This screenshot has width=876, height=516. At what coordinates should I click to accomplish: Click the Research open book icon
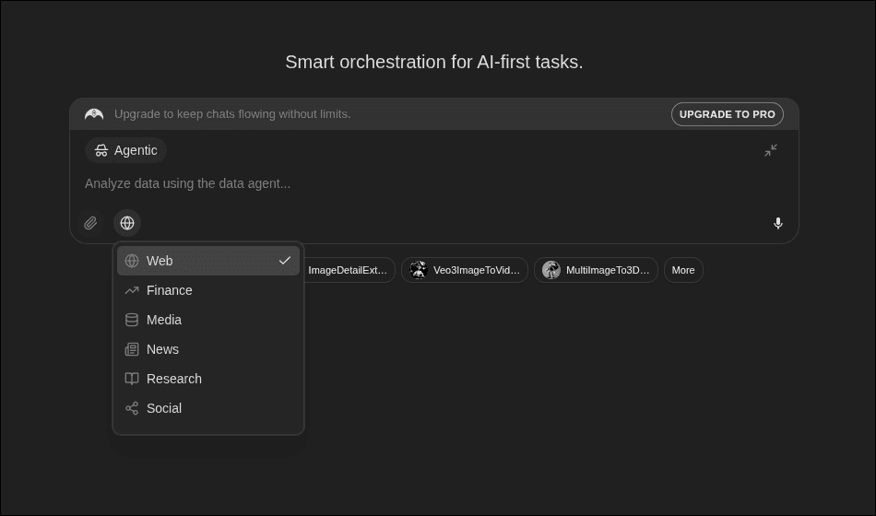point(132,379)
